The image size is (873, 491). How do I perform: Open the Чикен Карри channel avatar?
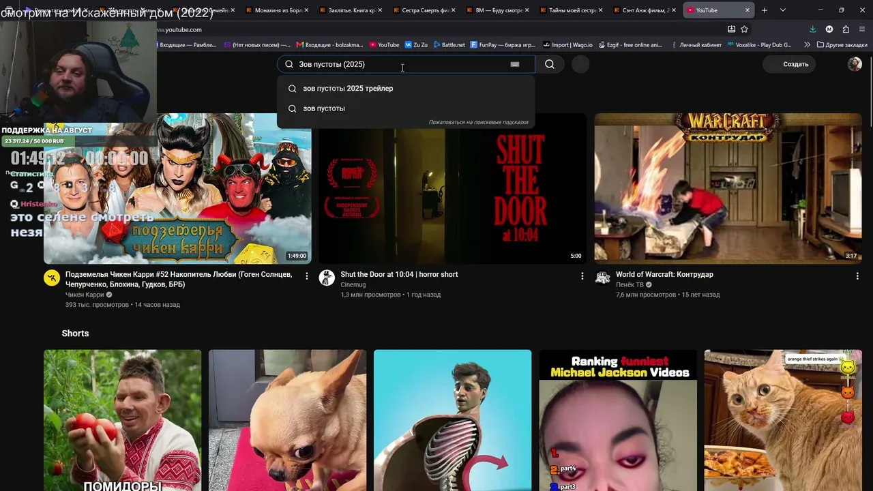(x=52, y=278)
